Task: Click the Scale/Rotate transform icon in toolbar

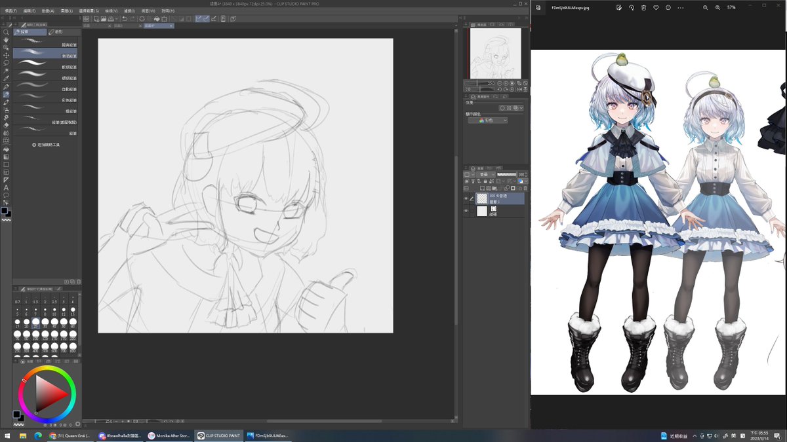Action: pos(165,18)
